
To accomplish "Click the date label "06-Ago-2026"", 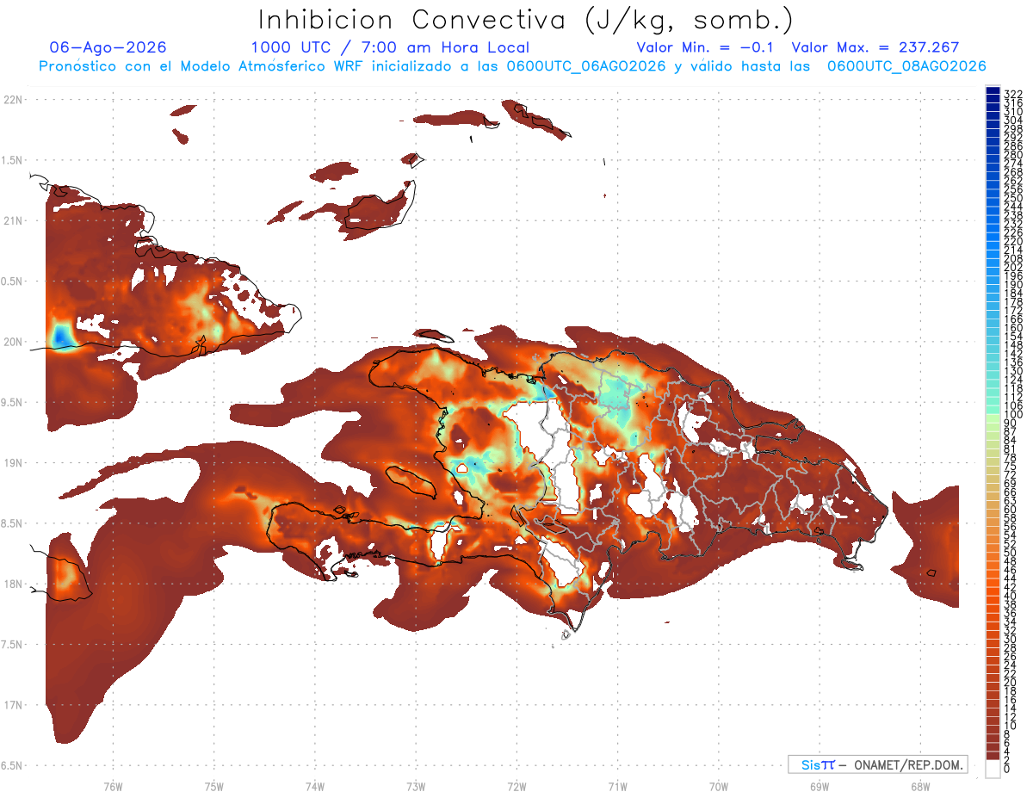I will pyautogui.click(x=108, y=47).
